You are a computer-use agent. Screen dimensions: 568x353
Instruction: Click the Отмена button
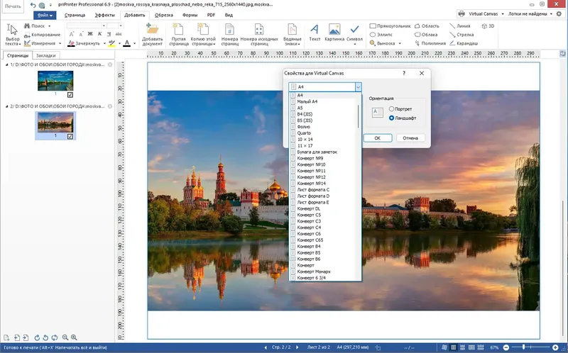pos(410,138)
